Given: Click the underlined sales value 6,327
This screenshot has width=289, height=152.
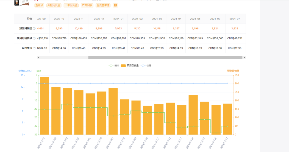Looking at the screenshot, I should pyautogui.click(x=176, y=28).
